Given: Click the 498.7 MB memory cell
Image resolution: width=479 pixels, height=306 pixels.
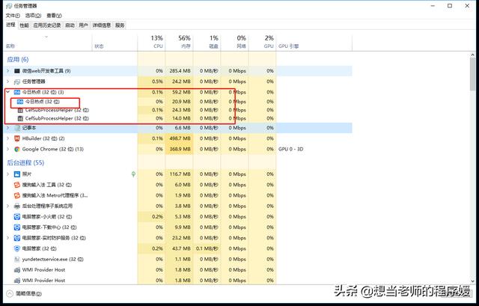Looking at the screenshot, I should (180, 138).
